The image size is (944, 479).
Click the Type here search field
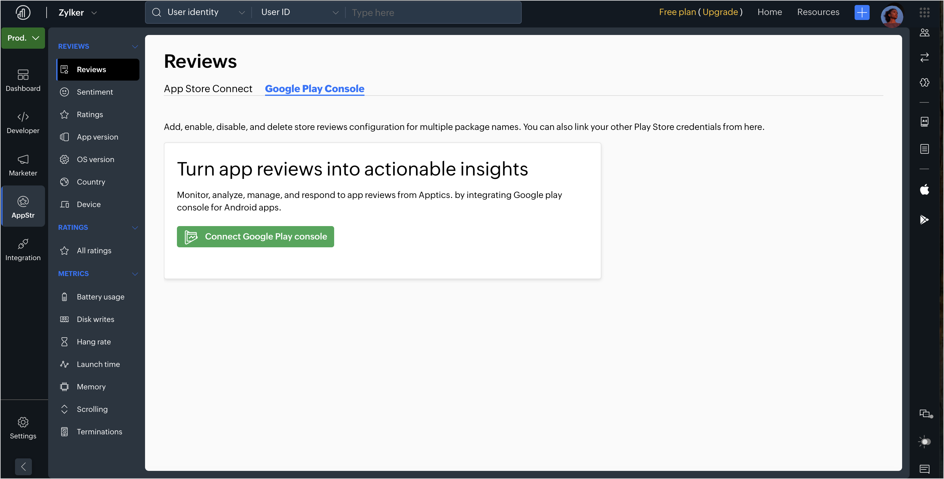pos(432,12)
